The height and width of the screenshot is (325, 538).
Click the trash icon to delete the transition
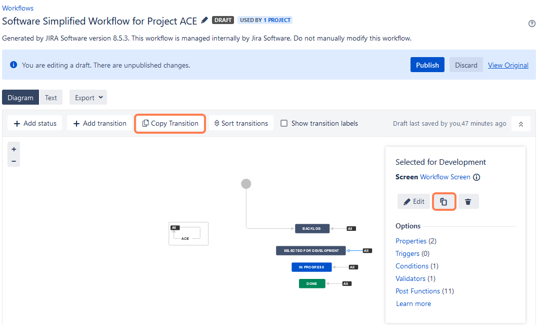[468, 202]
